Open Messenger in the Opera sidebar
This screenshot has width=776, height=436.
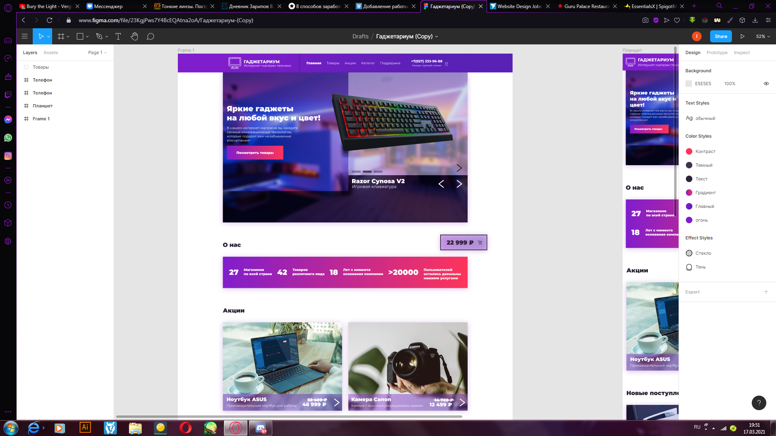(8, 119)
